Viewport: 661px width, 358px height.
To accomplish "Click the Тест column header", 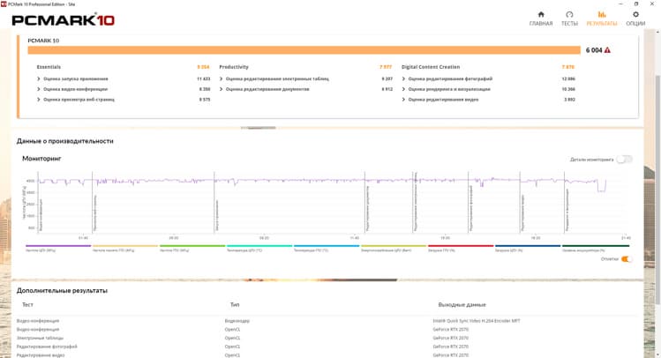I will (27, 304).
